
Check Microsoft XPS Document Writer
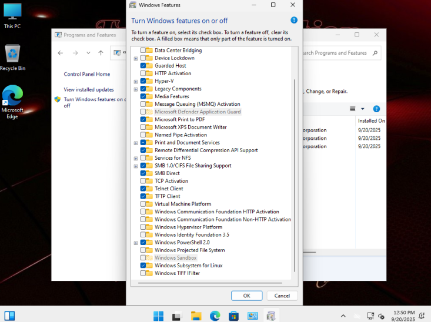pos(143,127)
